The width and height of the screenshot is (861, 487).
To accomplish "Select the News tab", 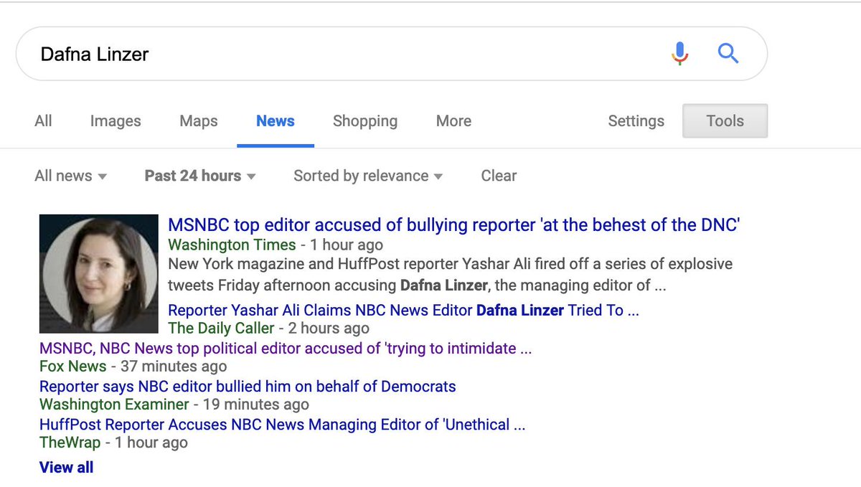I will (276, 121).
